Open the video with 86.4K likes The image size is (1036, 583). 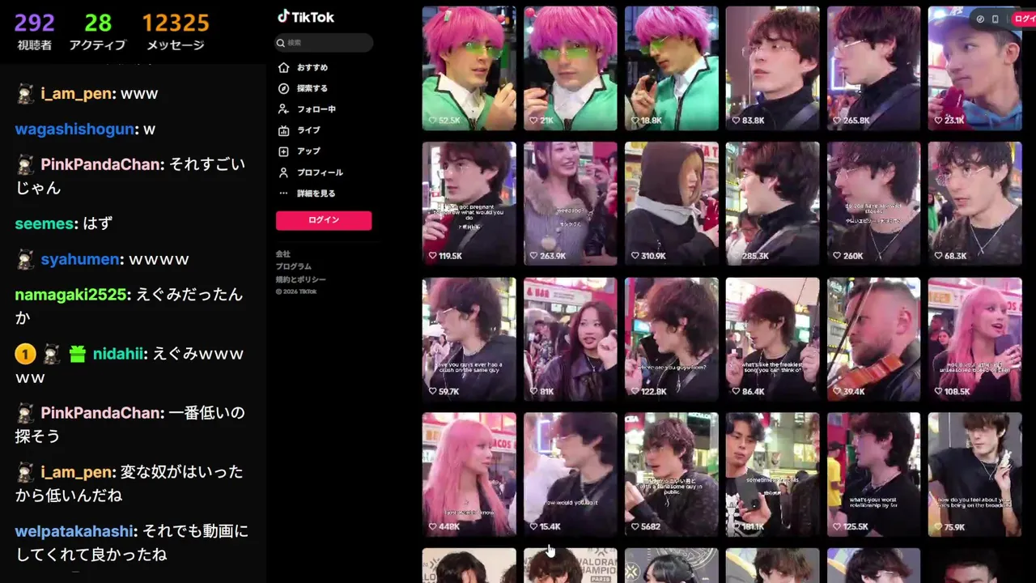[772, 339]
